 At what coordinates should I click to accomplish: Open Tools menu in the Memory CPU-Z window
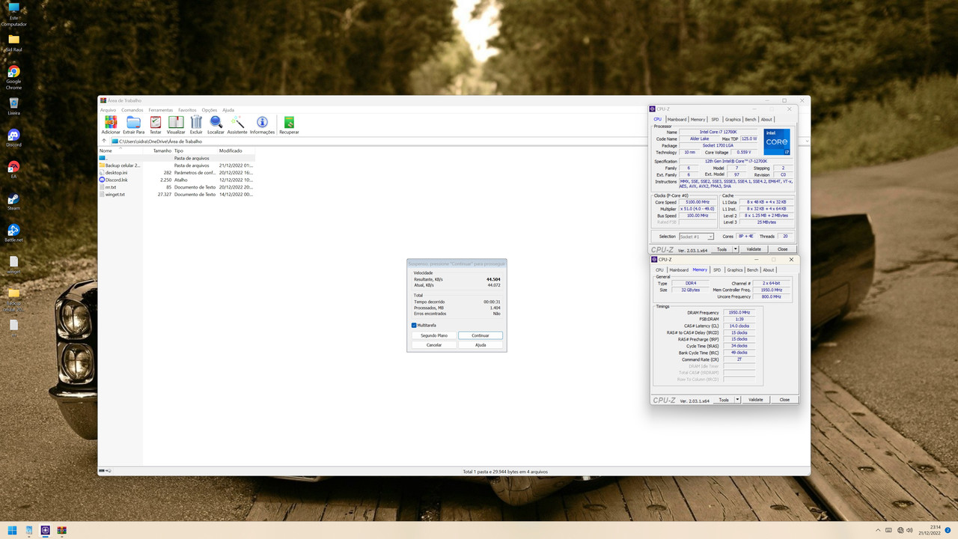[725, 399]
